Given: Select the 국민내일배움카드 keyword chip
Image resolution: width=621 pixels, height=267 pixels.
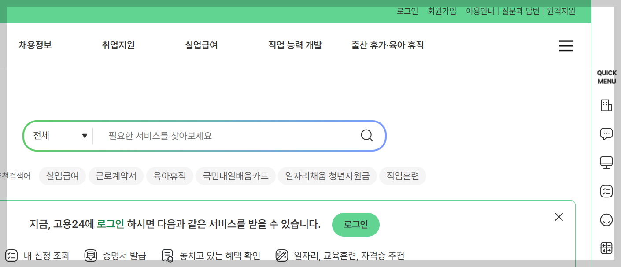Looking at the screenshot, I should pyautogui.click(x=236, y=176).
